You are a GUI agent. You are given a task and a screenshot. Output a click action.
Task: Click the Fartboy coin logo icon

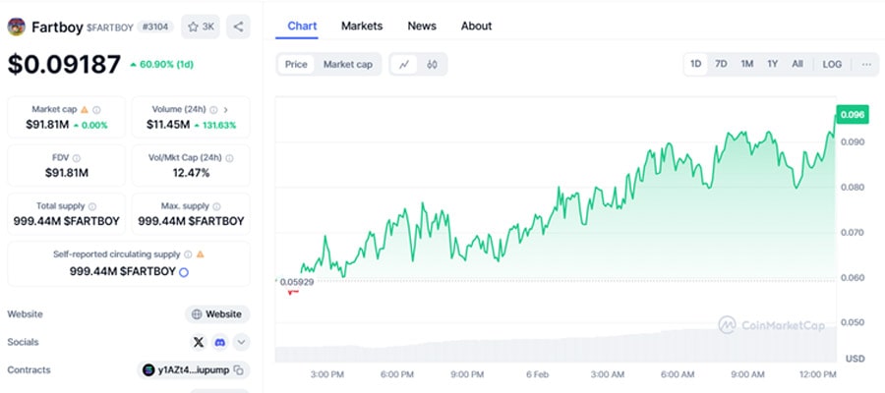pyautogui.click(x=17, y=27)
